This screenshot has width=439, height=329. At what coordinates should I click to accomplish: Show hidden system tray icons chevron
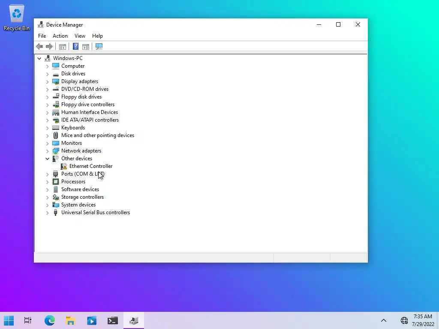384,320
